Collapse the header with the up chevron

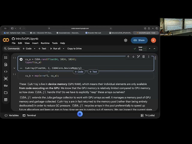pos(154,49)
